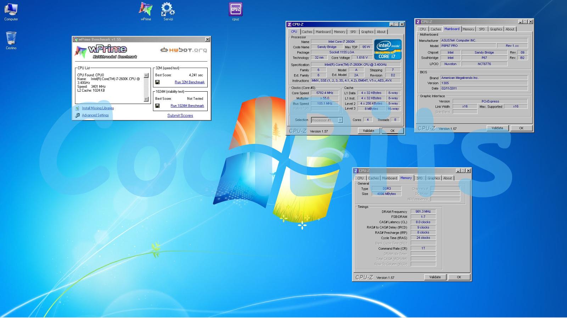Select Mainboard tab in Memory window
Screen dimensions: 567x318
click(389, 178)
